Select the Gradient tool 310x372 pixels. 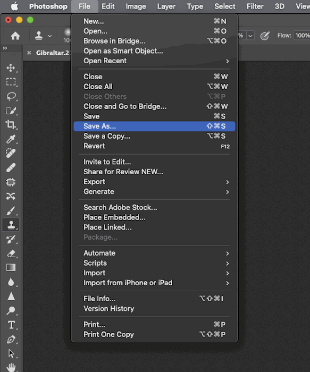(11, 267)
